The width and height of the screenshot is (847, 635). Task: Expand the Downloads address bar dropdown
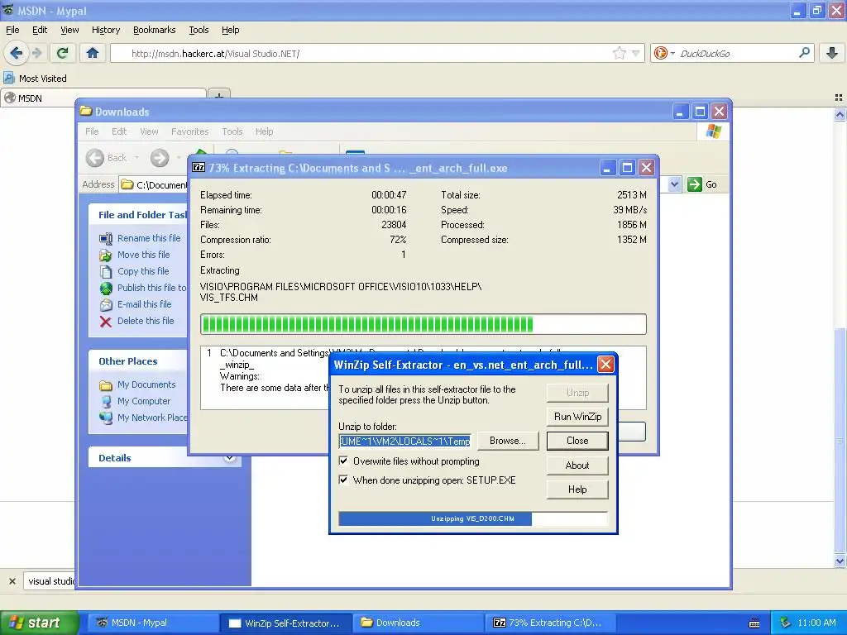click(x=674, y=184)
